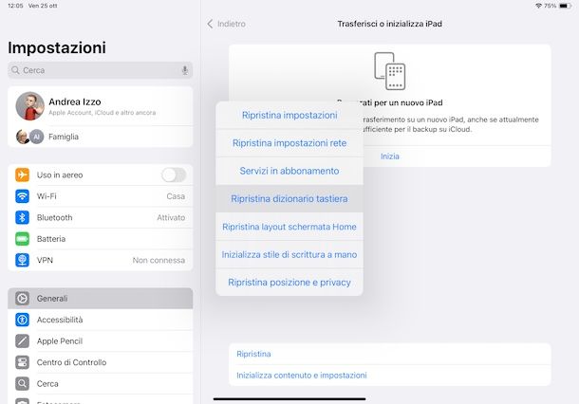
Task: Tap the Inizia link
Action: (389, 156)
